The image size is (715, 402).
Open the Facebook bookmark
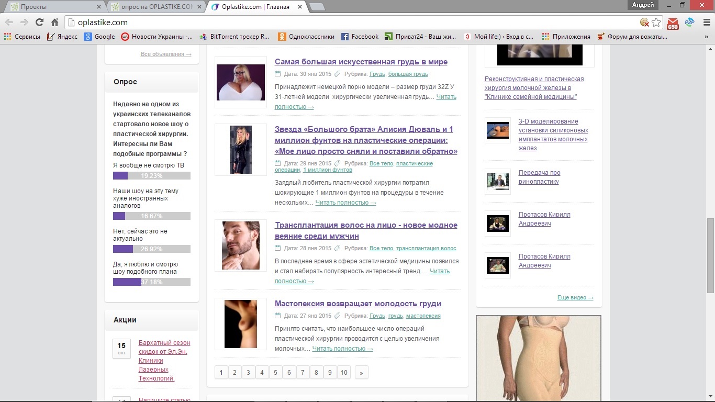[x=360, y=37]
